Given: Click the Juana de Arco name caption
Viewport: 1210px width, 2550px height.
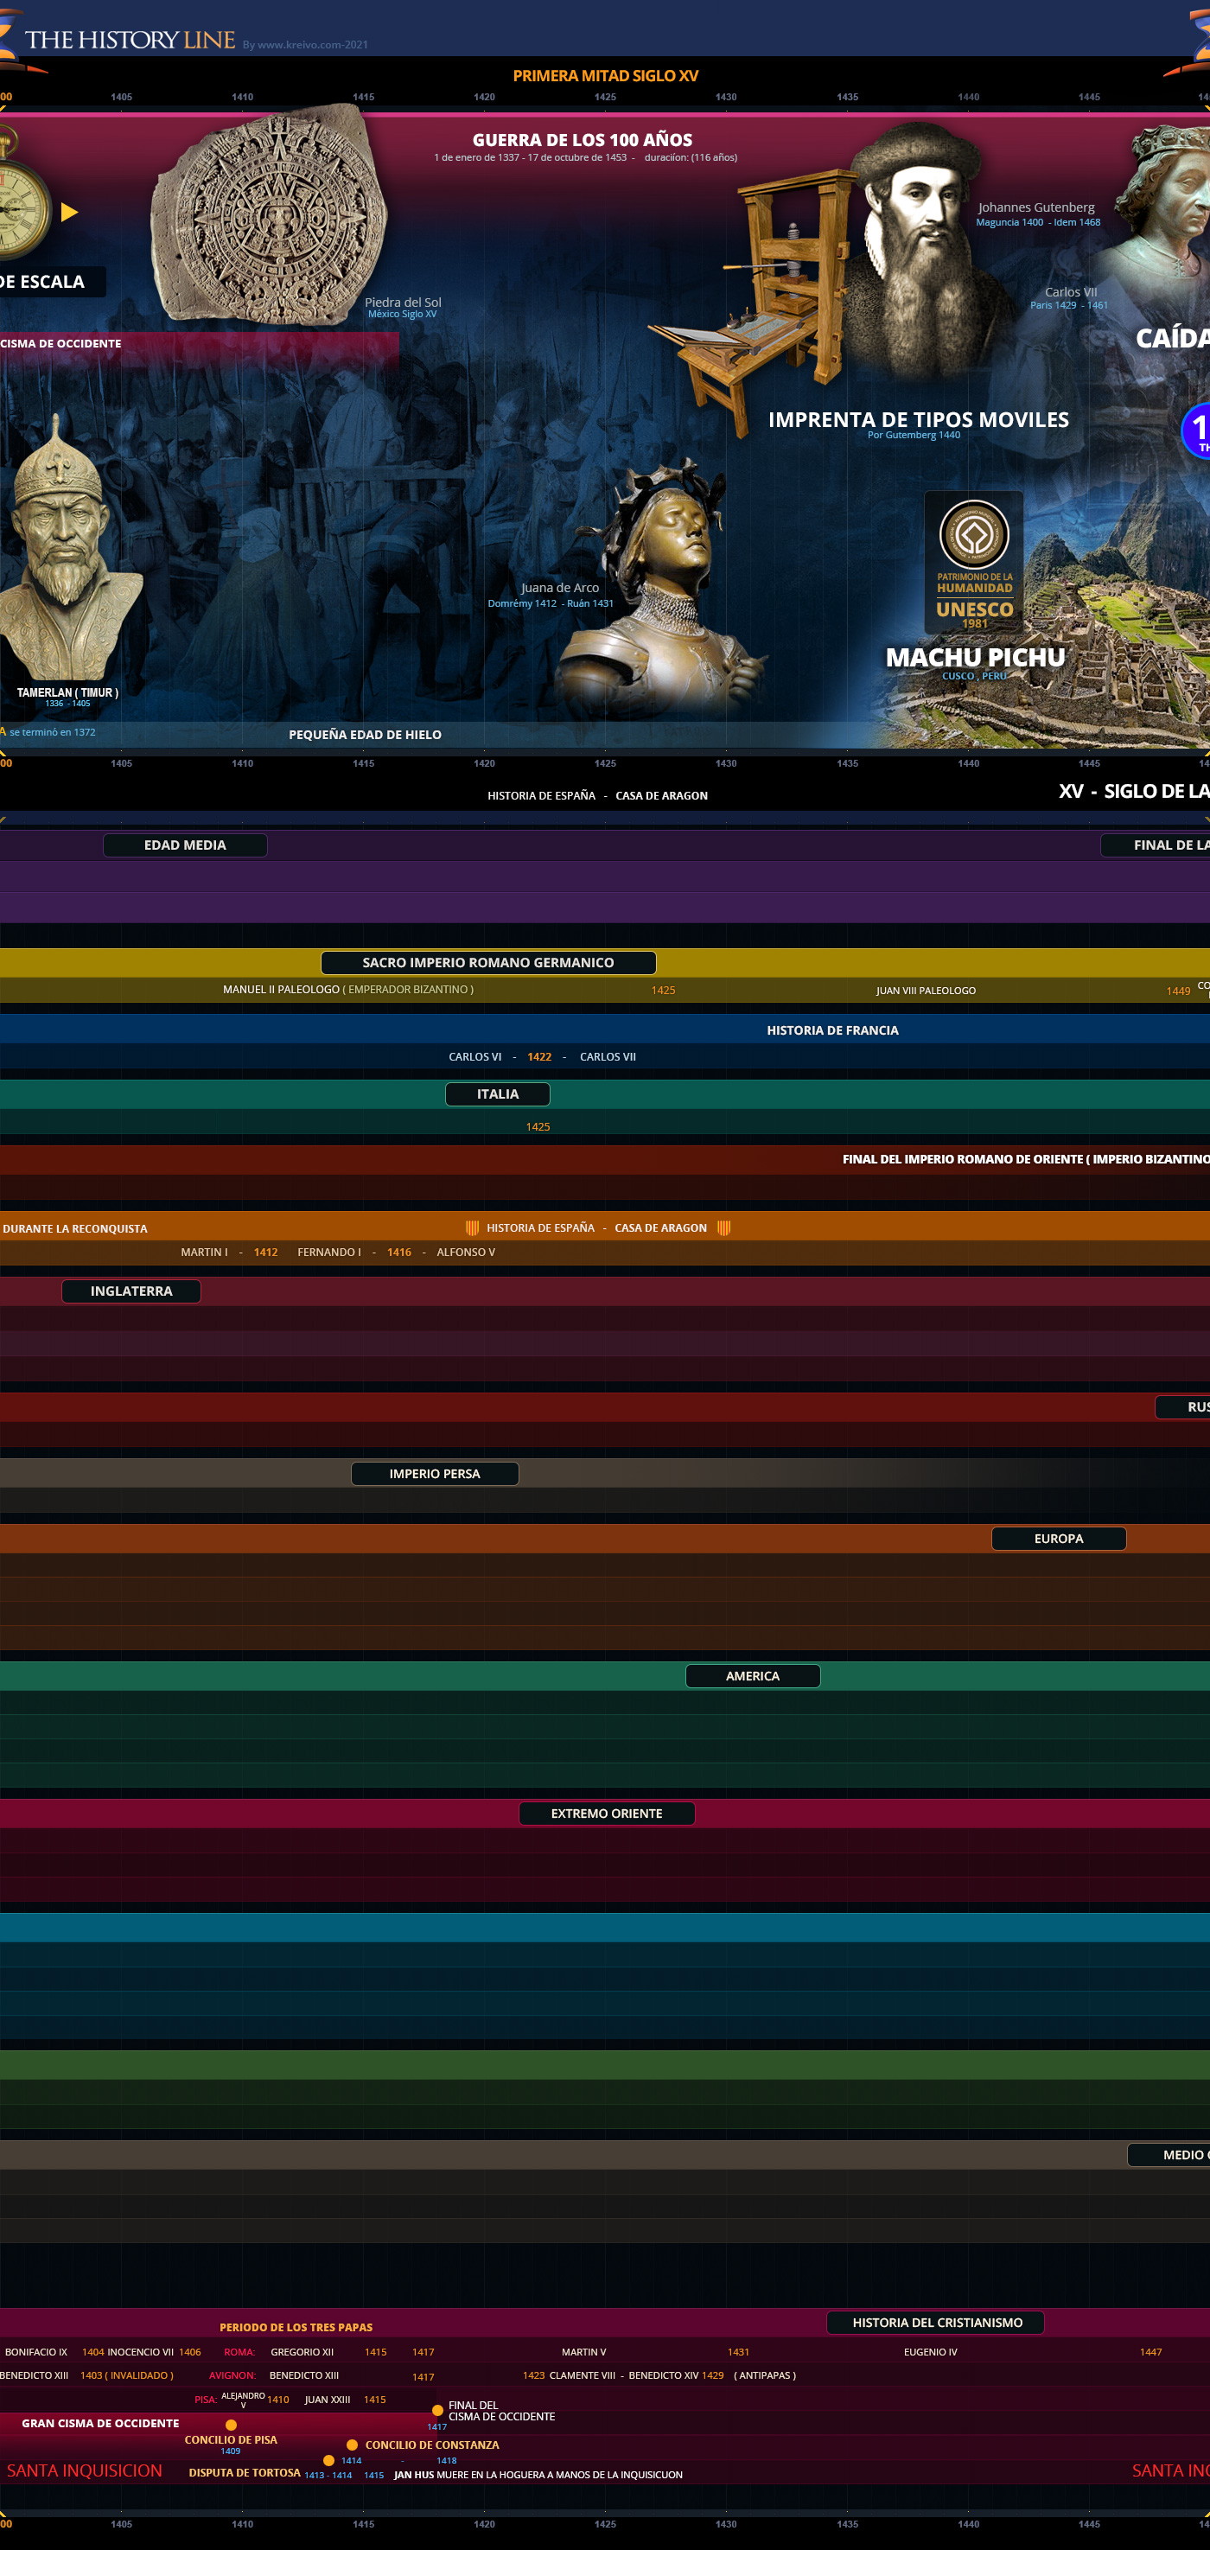Looking at the screenshot, I should pos(560,588).
